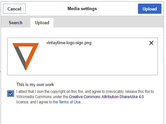This screenshot has height=124, width=166.
Task: Cancel the Media settings dialog
Action: pyautogui.click(x=14, y=9)
